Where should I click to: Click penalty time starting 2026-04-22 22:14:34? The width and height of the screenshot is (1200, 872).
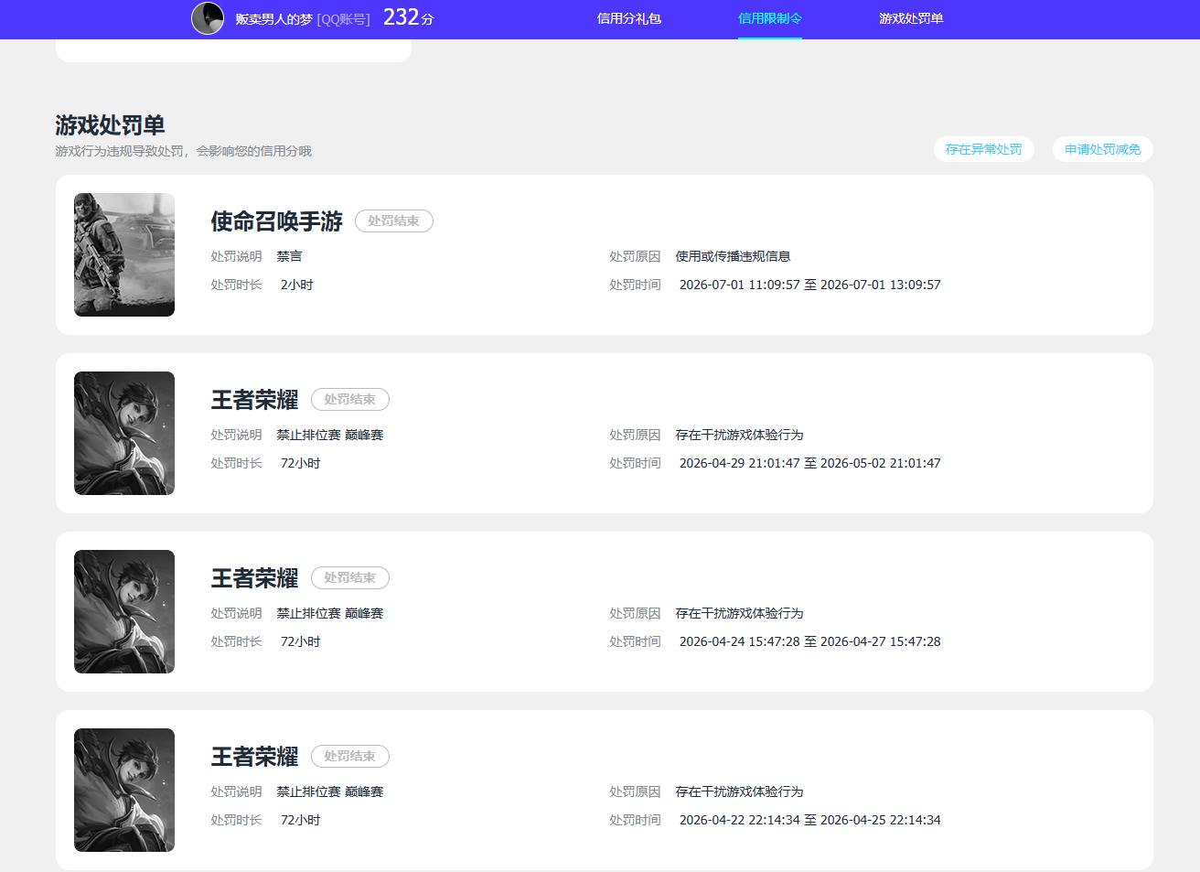[x=810, y=820]
